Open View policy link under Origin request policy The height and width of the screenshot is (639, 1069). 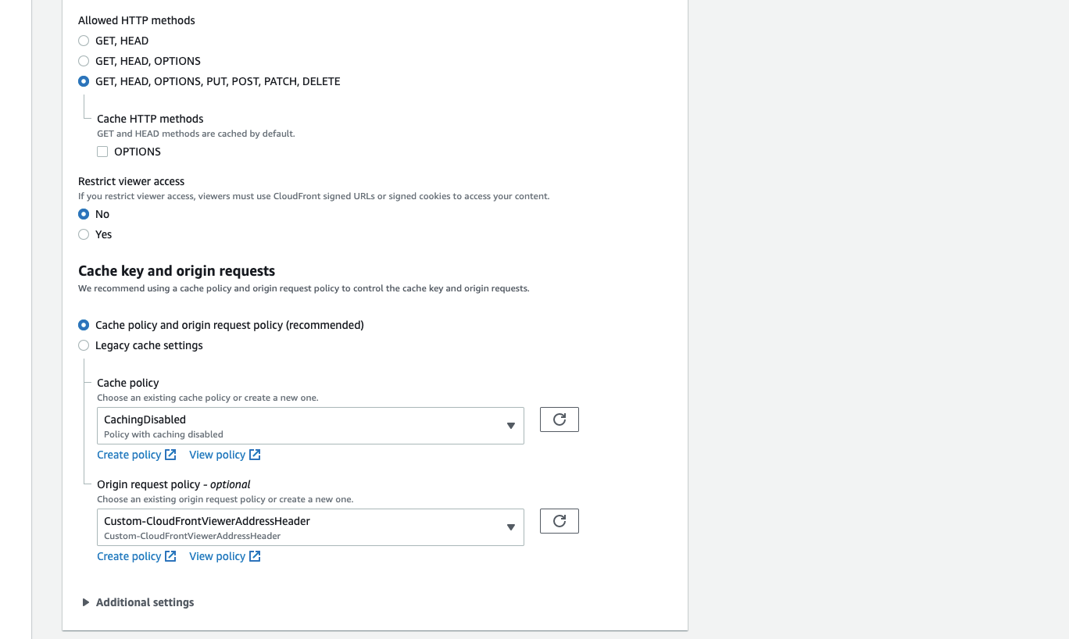click(217, 556)
